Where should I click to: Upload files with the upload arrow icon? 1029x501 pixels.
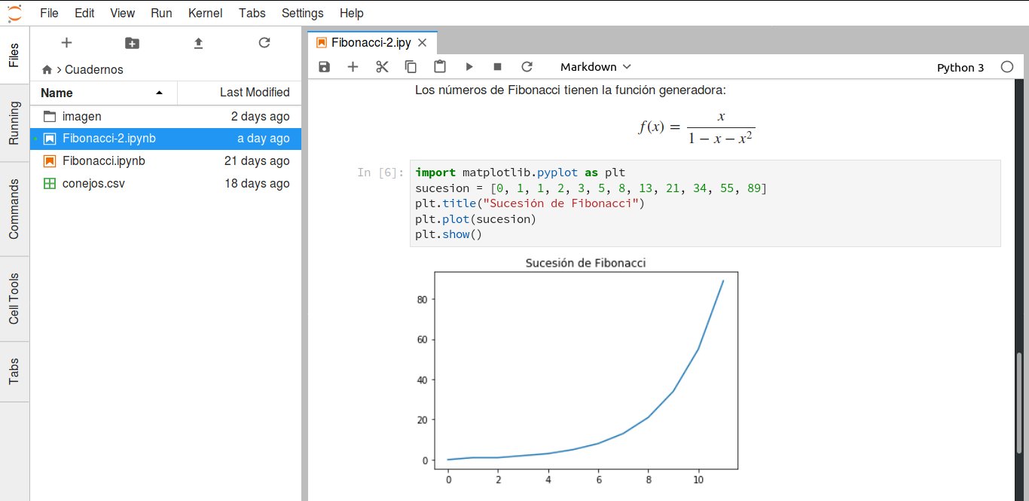click(198, 43)
